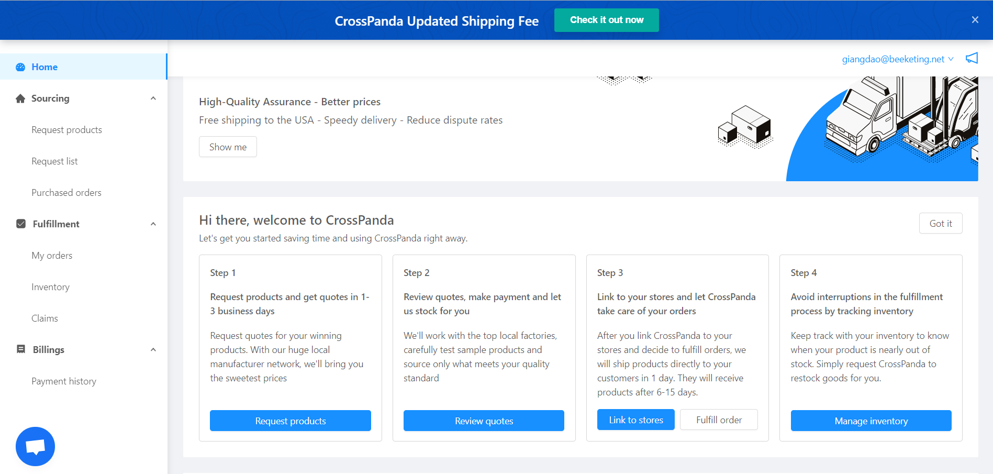Viewport: 993px width, 474px height.
Task: Open the giangdao@beeketing.net account dropdown
Action: (x=897, y=59)
